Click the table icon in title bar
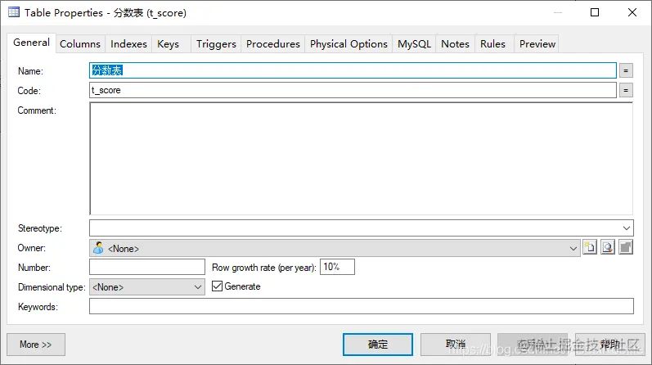652x365 pixels. 14,12
